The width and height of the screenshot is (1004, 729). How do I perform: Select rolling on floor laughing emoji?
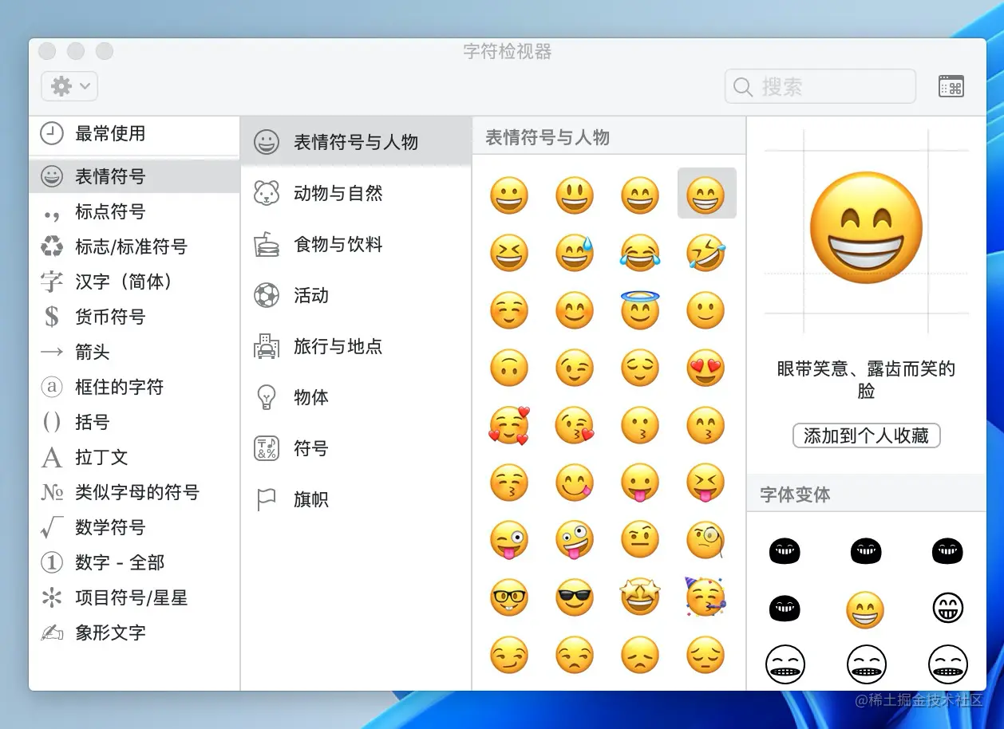coord(706,253)
